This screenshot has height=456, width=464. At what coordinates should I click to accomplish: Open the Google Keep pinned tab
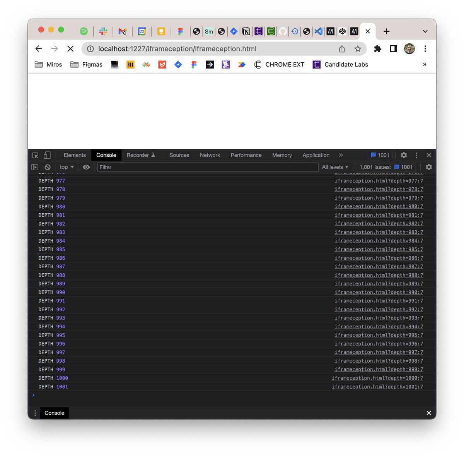161,31
